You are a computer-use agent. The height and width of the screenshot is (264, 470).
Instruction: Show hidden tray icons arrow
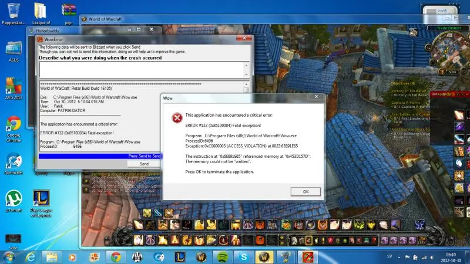(399, 257)
